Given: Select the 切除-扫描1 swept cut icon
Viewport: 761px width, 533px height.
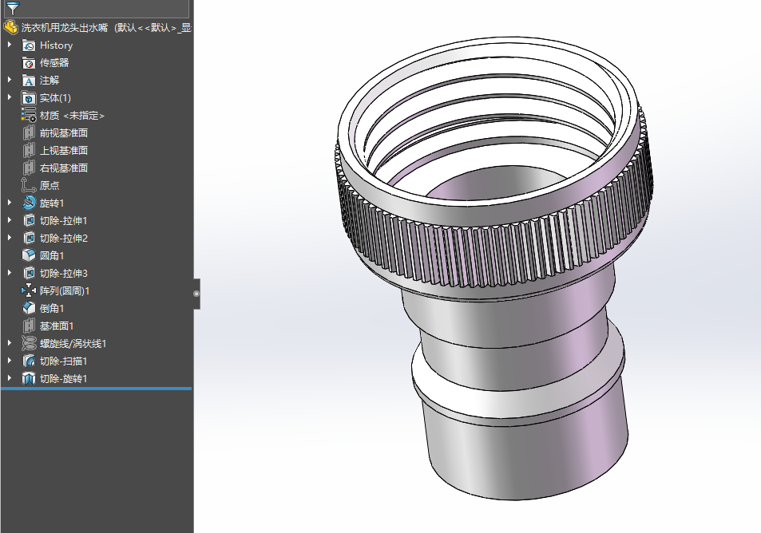Looking at the screenshot, I should point(29,361).
